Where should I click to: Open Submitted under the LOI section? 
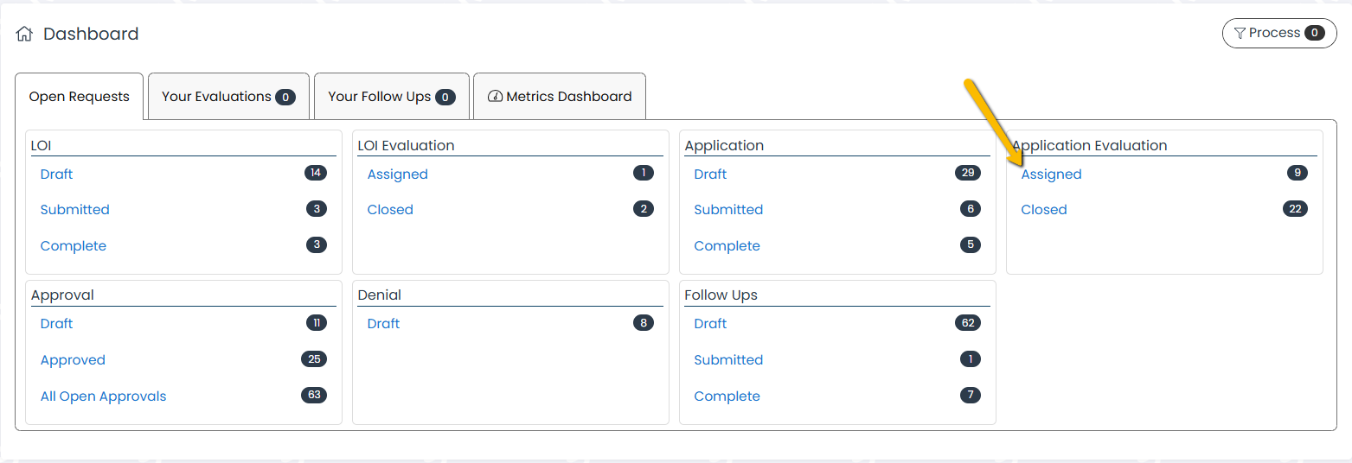(75, 210)
